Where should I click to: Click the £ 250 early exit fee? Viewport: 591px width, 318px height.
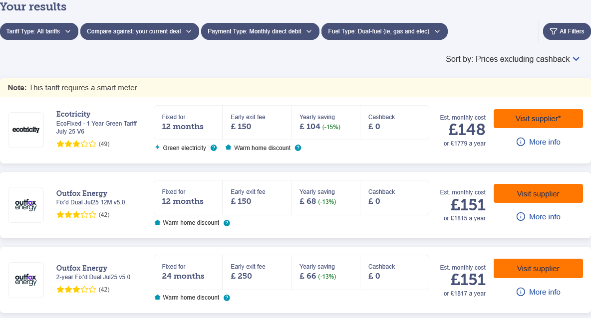241,276
